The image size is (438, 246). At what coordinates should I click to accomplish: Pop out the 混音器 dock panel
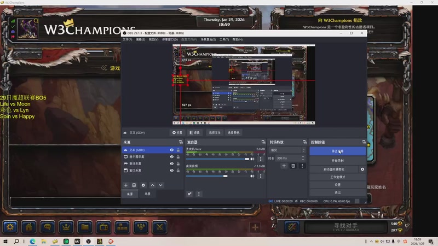click(x=263, y=142)
